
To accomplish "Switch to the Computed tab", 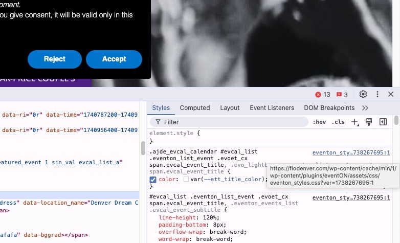I will point(195,108).
